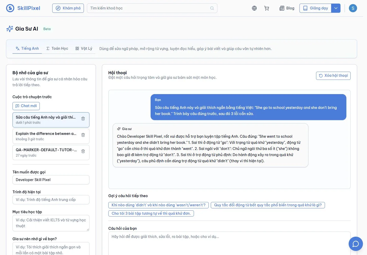Switch to the Vật Lý tab
This screenshot has height=255, width=367.
pyautogui.click(x=84, y=48)
